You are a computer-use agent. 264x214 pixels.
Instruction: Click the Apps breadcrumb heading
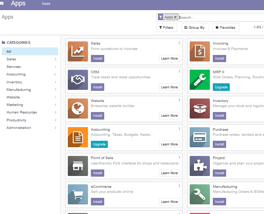8,17
